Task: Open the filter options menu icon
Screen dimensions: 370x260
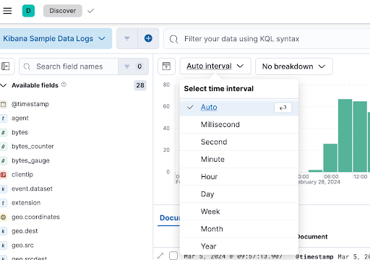Action: pos(127,38)
